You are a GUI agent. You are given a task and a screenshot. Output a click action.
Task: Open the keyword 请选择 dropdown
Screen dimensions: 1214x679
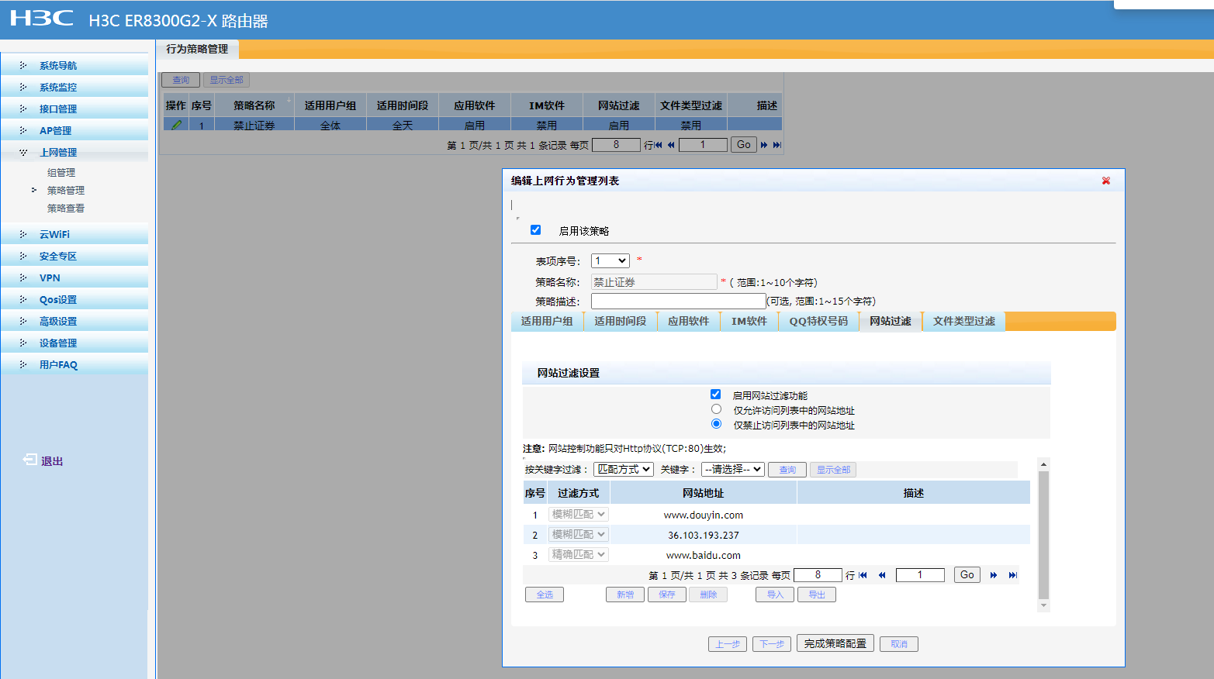[732, 470]
